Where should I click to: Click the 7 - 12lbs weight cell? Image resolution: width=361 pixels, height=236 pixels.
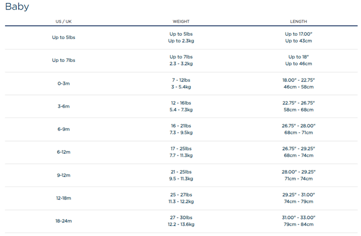[181, 80]
